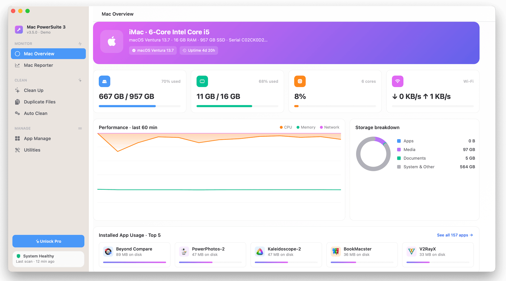Click the 97 GB Media value
Viewport: 506px width, 281px height.
469,149
